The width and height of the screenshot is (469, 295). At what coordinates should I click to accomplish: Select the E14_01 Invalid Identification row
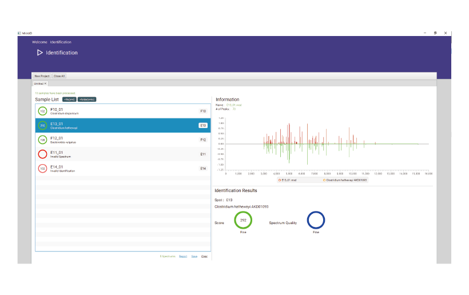pyautogui.click(x=114, y=169)
